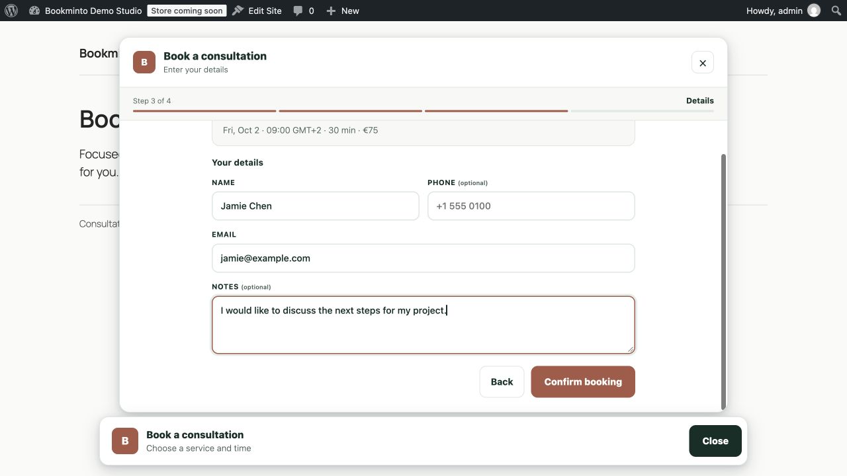Click the Your details heading

tap(238, 162)
